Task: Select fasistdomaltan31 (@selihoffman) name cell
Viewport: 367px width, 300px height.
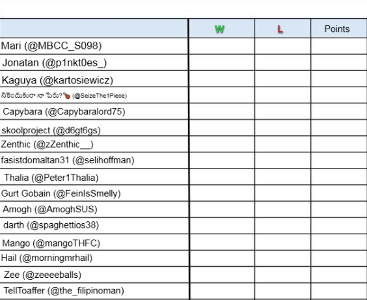Action: pos(94,161)
